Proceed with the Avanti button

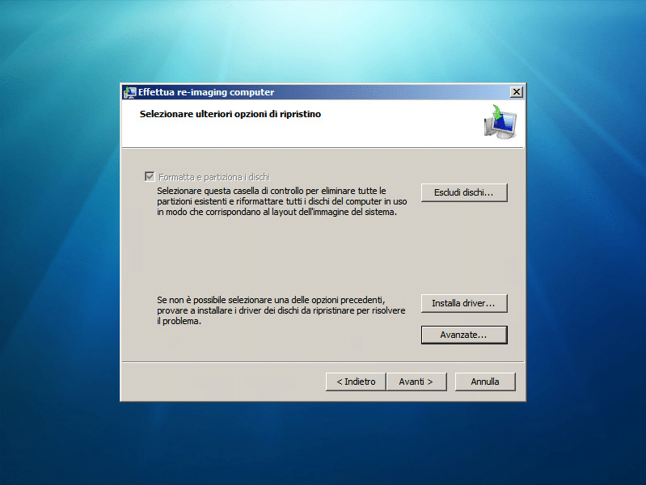416,382
